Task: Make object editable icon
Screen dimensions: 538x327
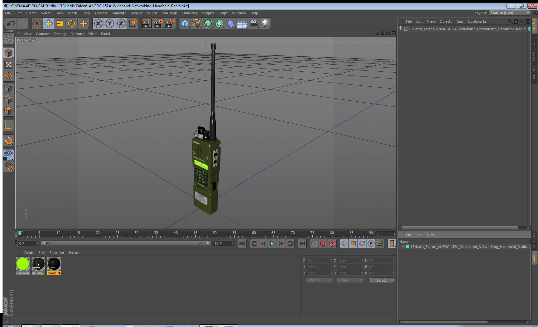Action: (x=8, y=38)
